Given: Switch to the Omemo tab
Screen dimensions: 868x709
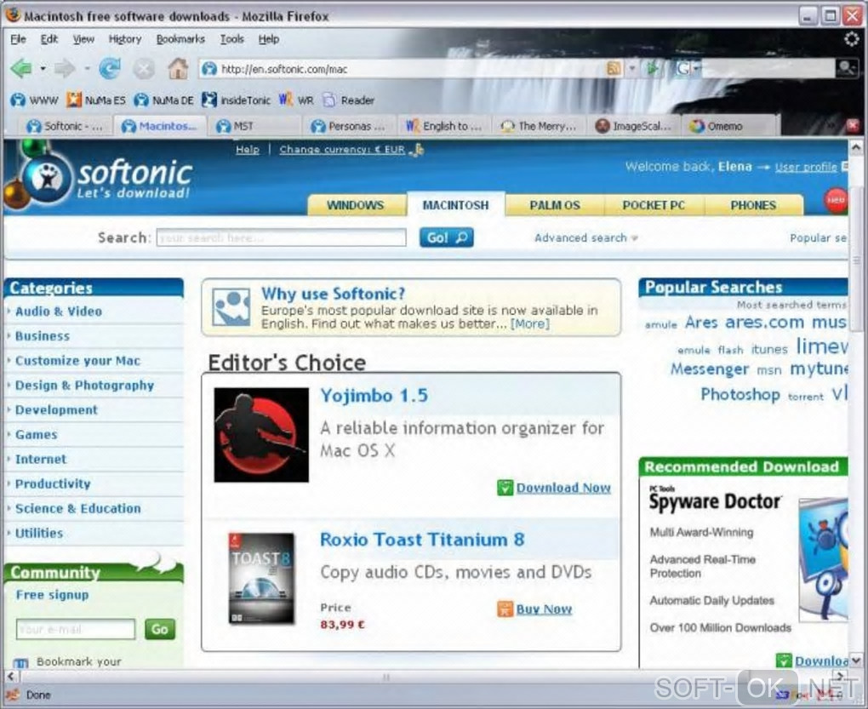Looking at the screenshot, I should point(728,126).
